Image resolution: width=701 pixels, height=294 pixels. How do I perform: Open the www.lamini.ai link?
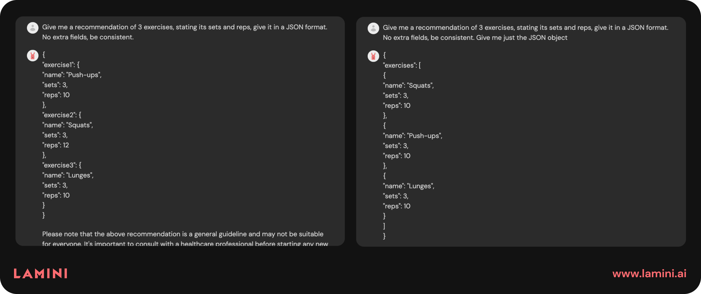point(649,273)
